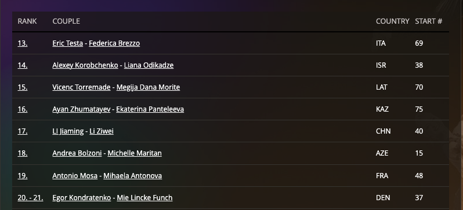Click rank 17. link
The height and width of the screenshot is (210, 463).
pos(23,131)
